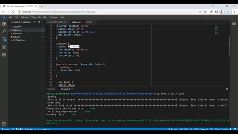Collapse all folders in Explorer
The height and width of the screenshot is (134, 238).
(39, 22)
